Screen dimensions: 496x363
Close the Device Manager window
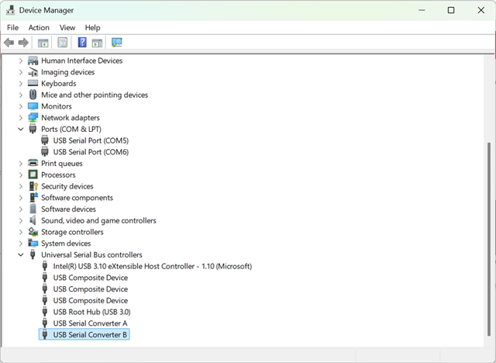(x=481, y=10)
